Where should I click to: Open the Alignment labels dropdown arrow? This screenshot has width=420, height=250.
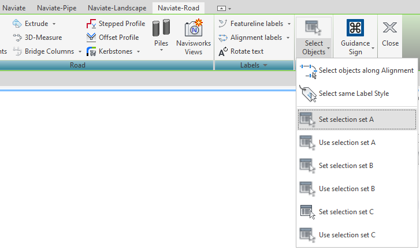coord(288,38)
